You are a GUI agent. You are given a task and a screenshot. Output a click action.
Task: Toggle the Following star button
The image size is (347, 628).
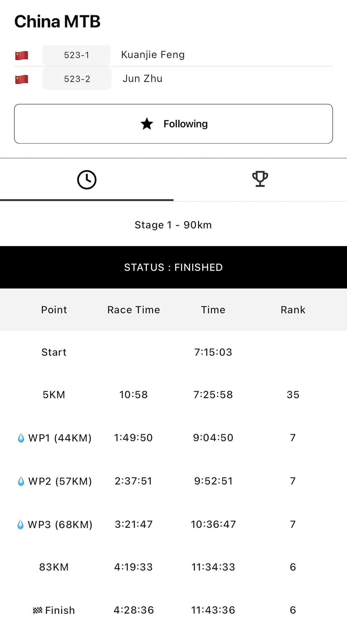tap(173, 124)
